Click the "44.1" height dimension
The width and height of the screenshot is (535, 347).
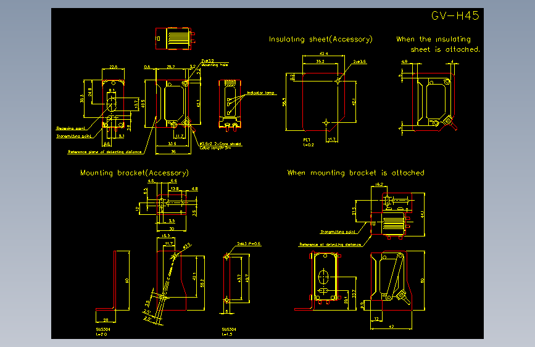[x=423, y=214]
